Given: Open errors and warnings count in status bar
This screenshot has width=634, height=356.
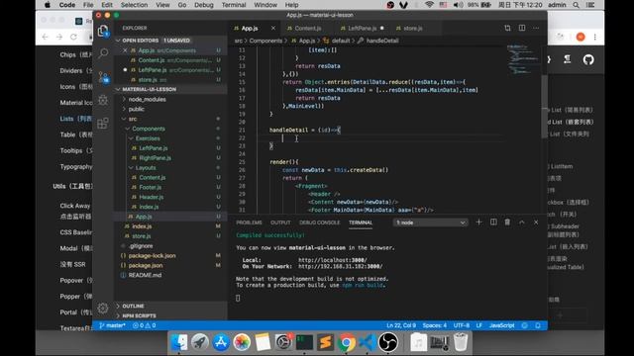Looking at the screenshot, I should pyautogui.click(x=145, y=325).
